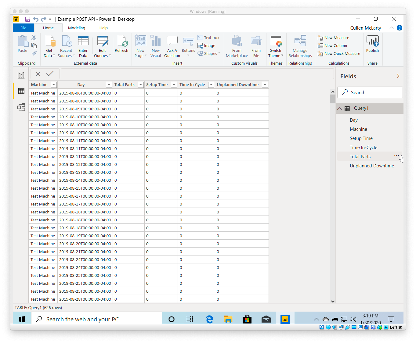Click the Copy icon
416x343 pixels.
34,45
